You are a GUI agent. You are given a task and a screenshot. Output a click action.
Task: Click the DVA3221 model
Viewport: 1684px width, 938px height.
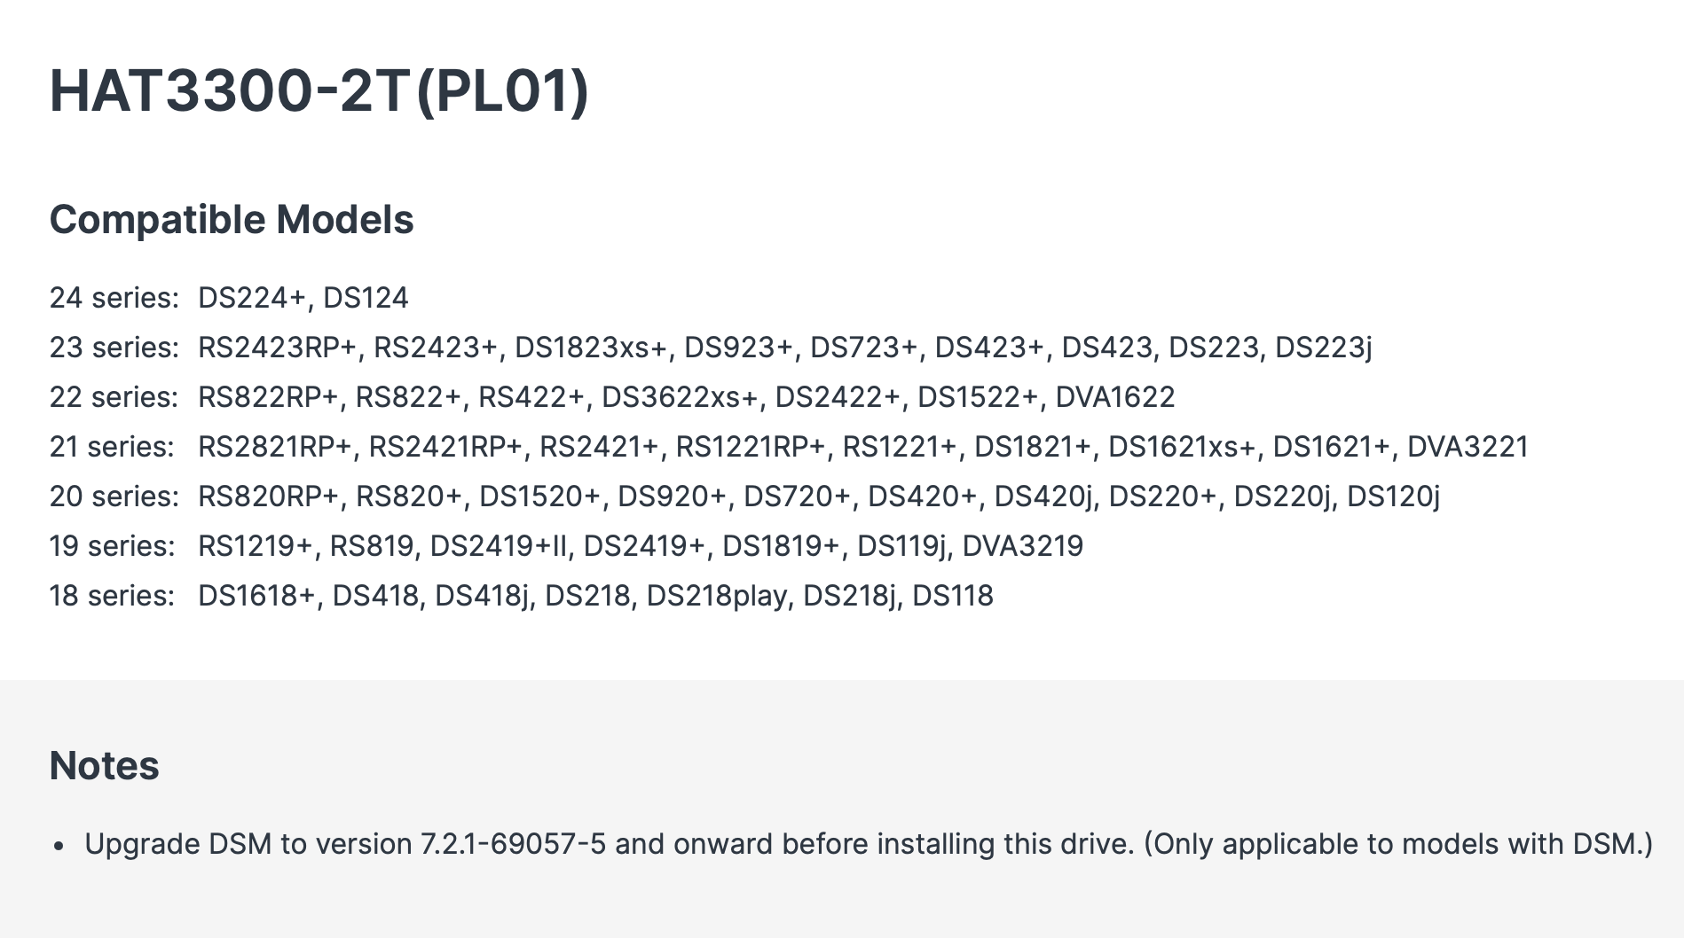(1468, 447)
